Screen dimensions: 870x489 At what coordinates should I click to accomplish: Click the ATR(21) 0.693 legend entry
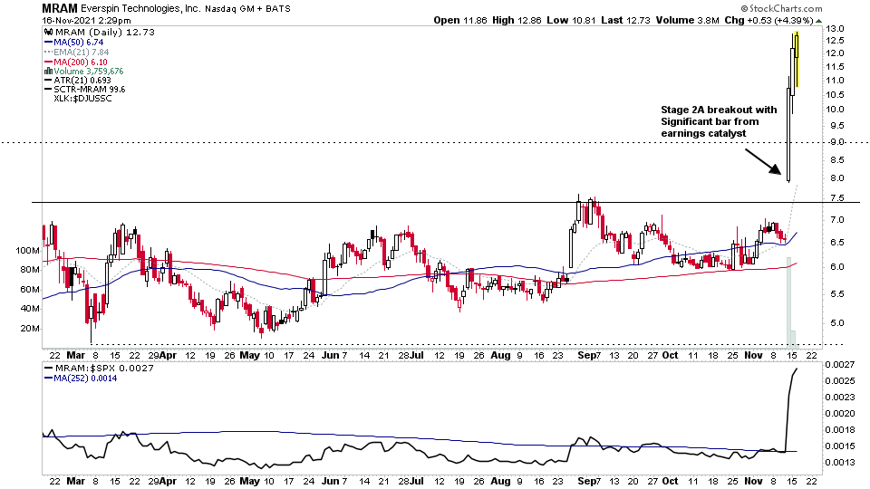tap(82, 80)
